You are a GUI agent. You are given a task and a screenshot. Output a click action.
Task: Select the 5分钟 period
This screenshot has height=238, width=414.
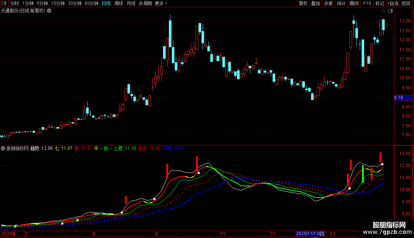(42, 3)
